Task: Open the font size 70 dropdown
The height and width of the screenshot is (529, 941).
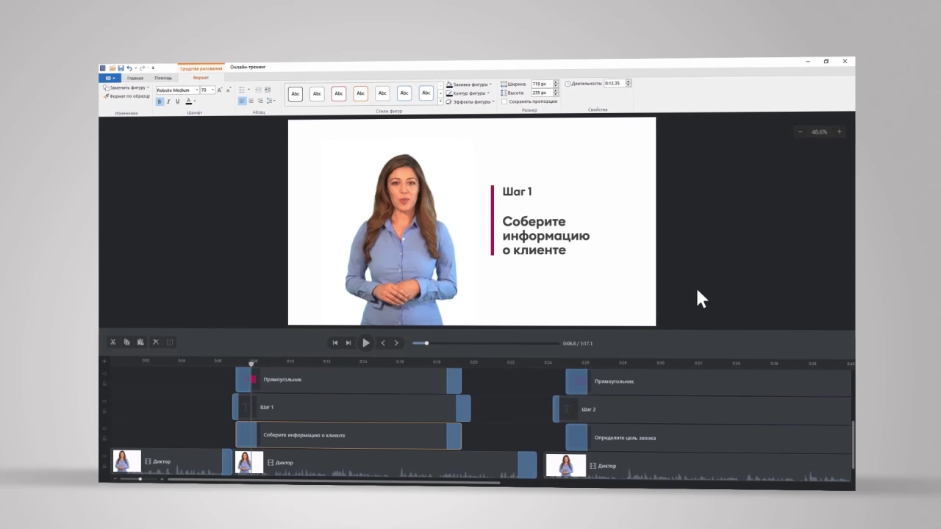Action: coord(212,90)
